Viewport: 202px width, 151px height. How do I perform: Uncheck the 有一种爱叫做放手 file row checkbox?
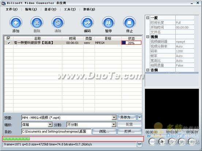[9, 43]
